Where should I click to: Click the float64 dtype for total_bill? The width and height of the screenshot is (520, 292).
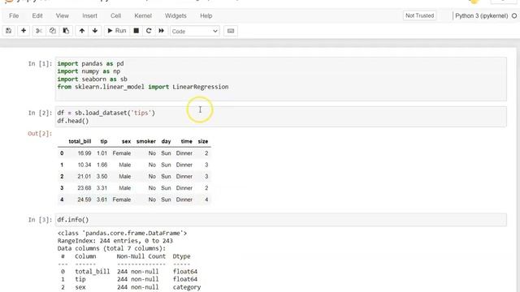pyautogui.click(x=185, y=272)
